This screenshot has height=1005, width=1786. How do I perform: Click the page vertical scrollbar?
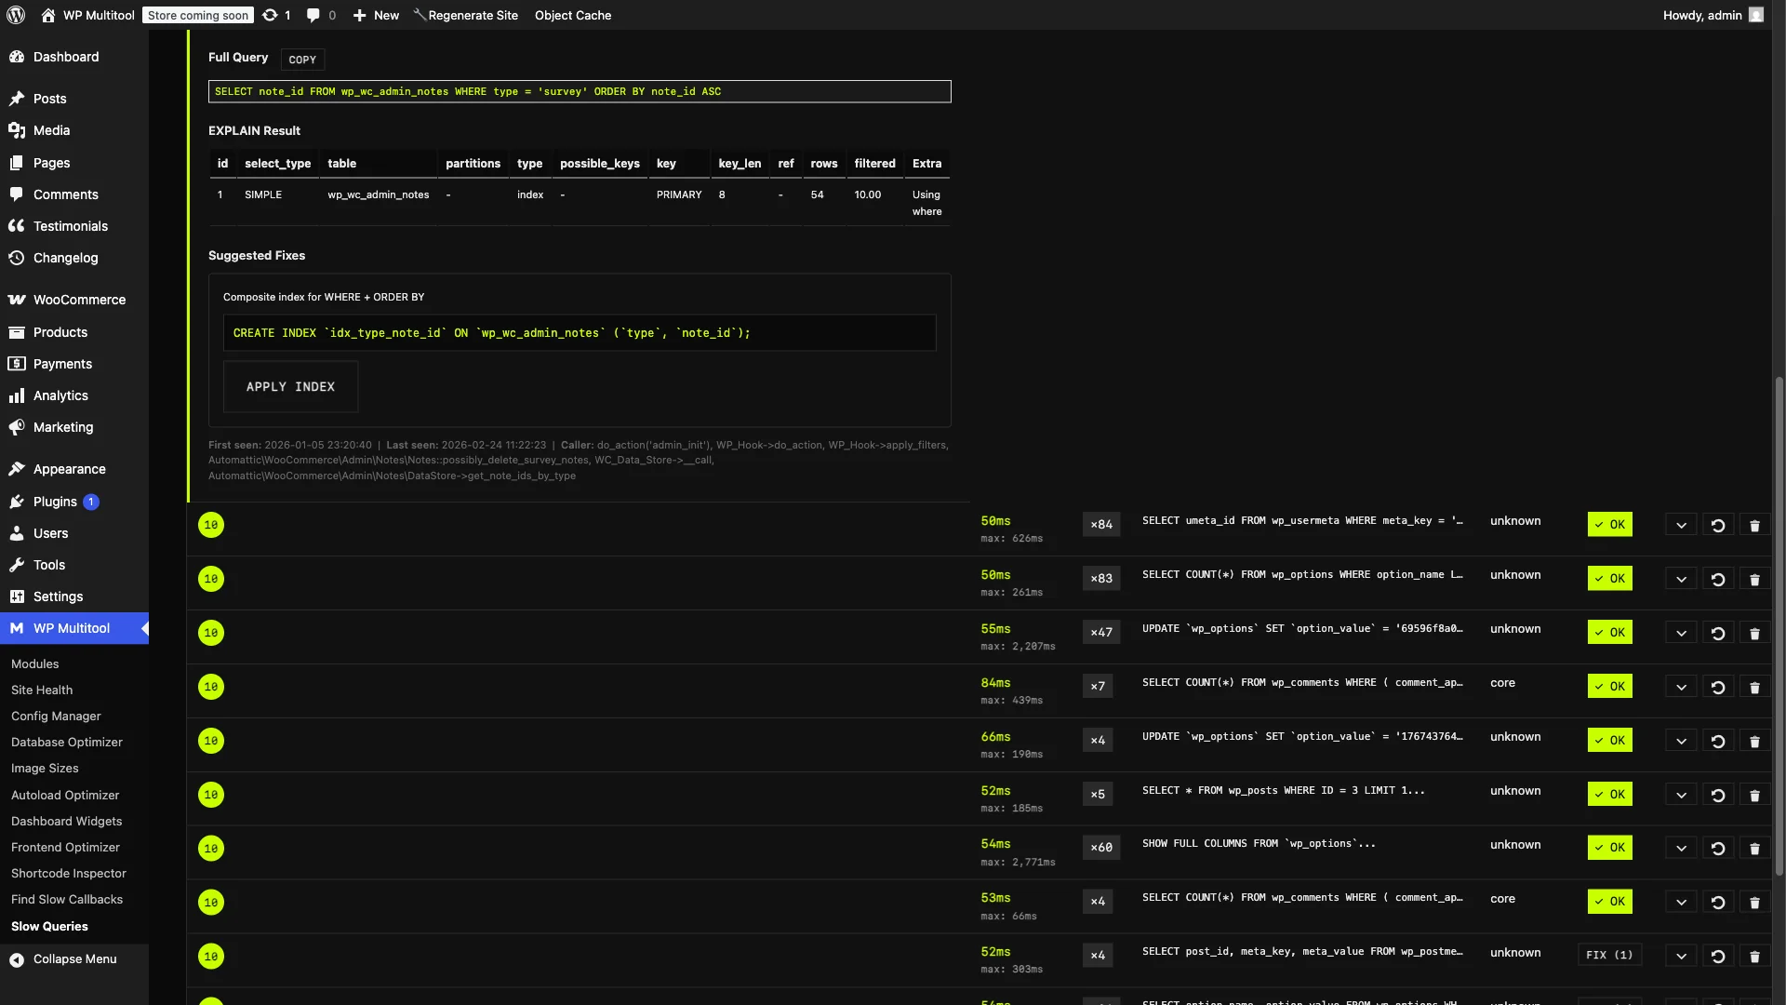[1779, 625]
